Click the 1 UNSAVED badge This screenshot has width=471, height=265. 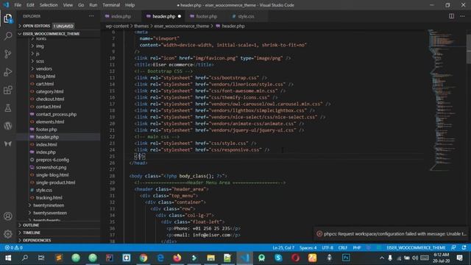click(63, 26)
